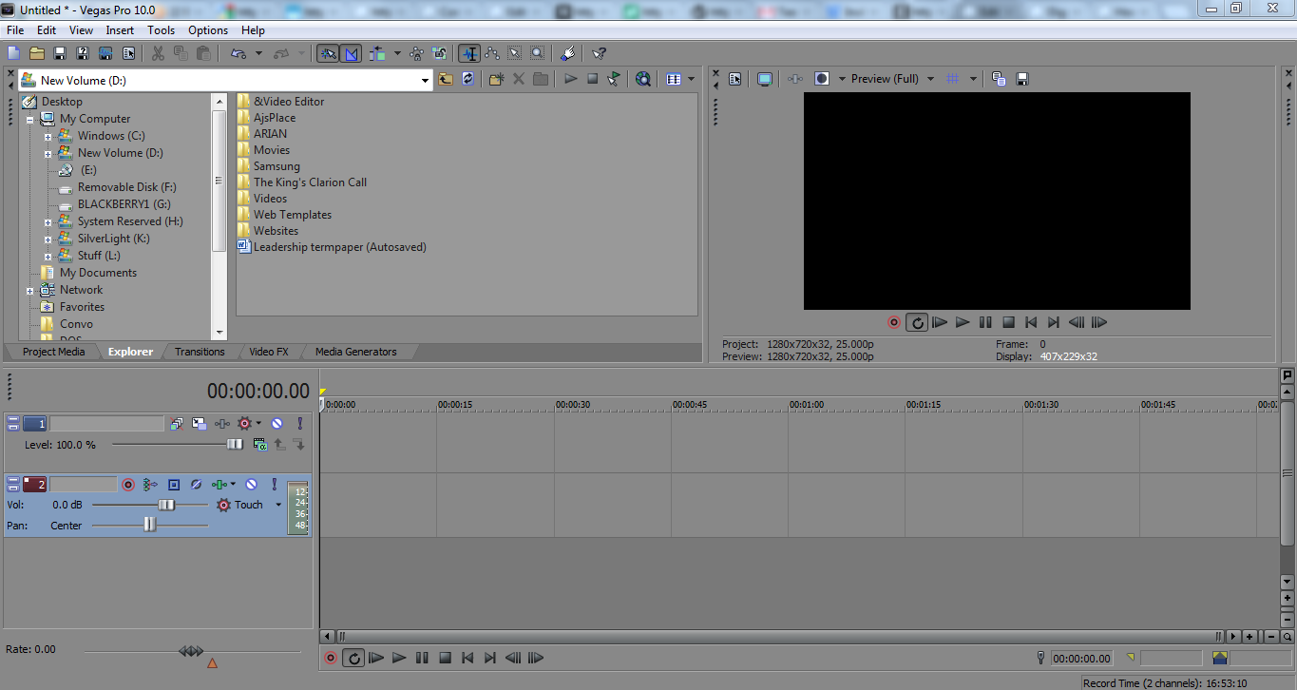Screen dimensions: 1297x690
Task: Mute video track 1
Action: click(277, 424)
